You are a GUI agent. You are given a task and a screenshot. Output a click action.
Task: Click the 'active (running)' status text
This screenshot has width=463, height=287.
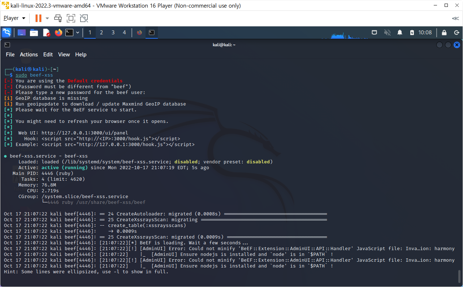pos(65,168)
